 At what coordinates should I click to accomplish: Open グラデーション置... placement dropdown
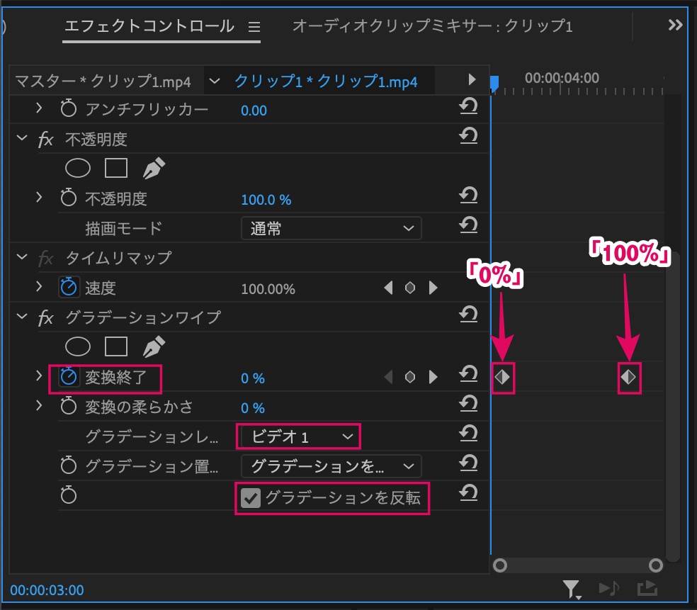pos(331,466)
